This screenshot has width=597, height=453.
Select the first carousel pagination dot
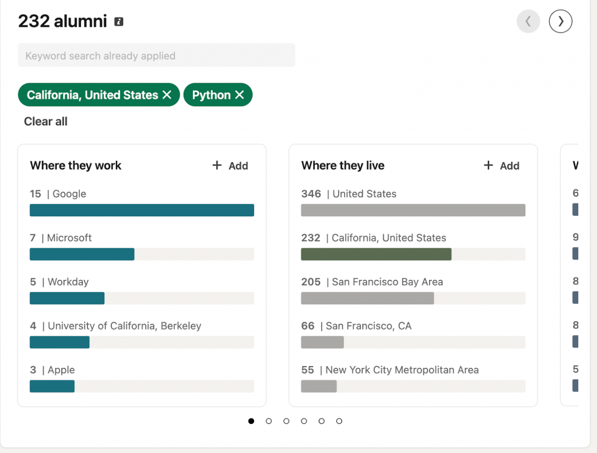251,421
